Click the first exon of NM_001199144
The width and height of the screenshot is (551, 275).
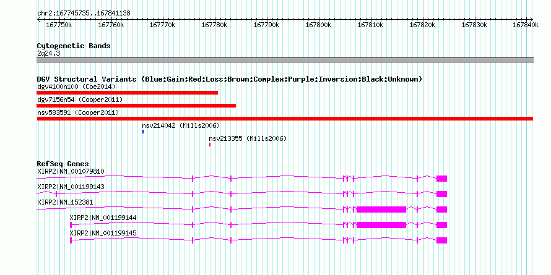71,225
